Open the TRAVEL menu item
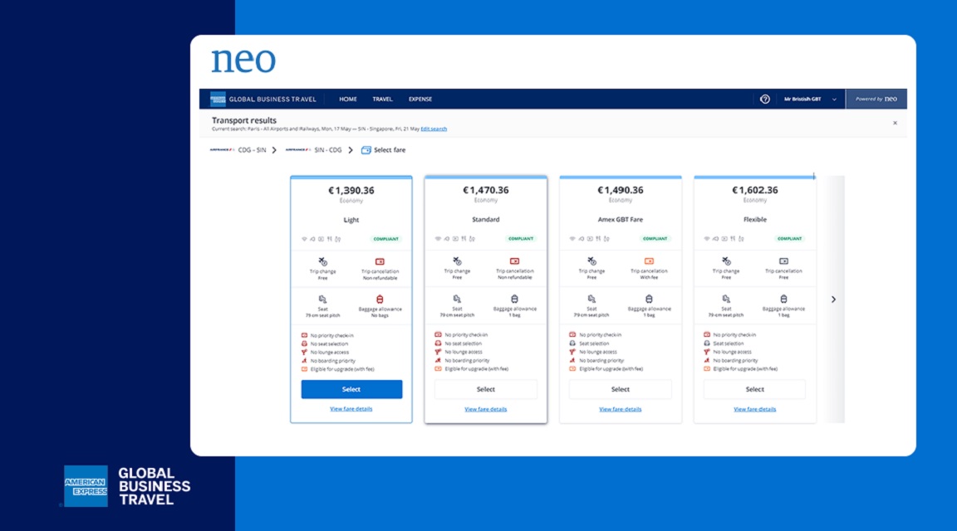 [x=383, y=99]
